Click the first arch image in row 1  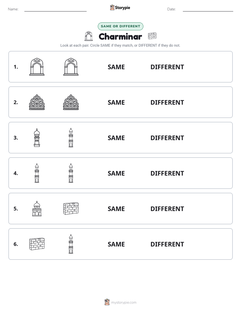pyautogui.click(x=37, y=67)
